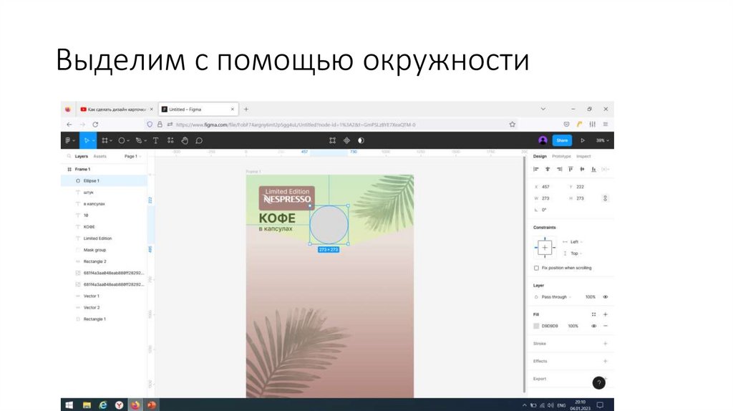Screen dimensions: 733x411
Task: Open the Resources tool
Action: tap(170, 140)
